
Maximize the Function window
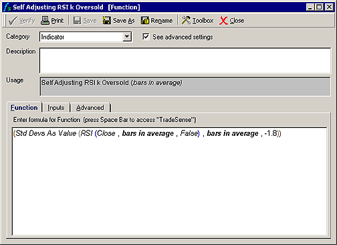pyautogui.click(x=319, y=7)
